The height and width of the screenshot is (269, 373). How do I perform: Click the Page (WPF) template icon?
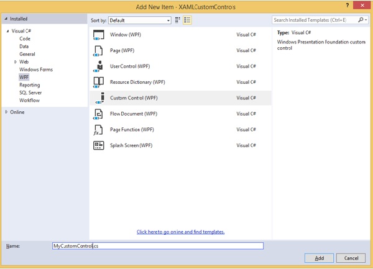[x=99, y=50]
